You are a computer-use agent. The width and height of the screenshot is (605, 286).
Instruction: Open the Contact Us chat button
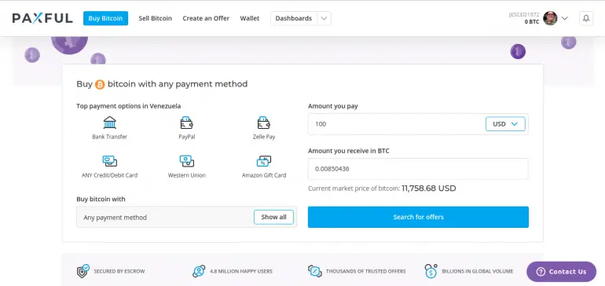pos(562,272)
